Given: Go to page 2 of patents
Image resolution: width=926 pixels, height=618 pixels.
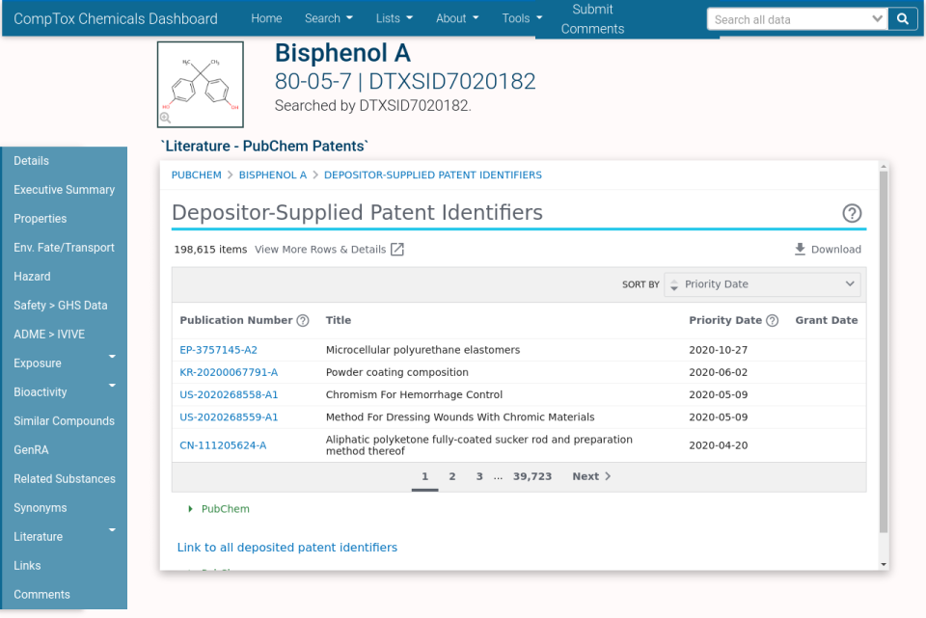Looking at the screenshot, I should (452, 476).
